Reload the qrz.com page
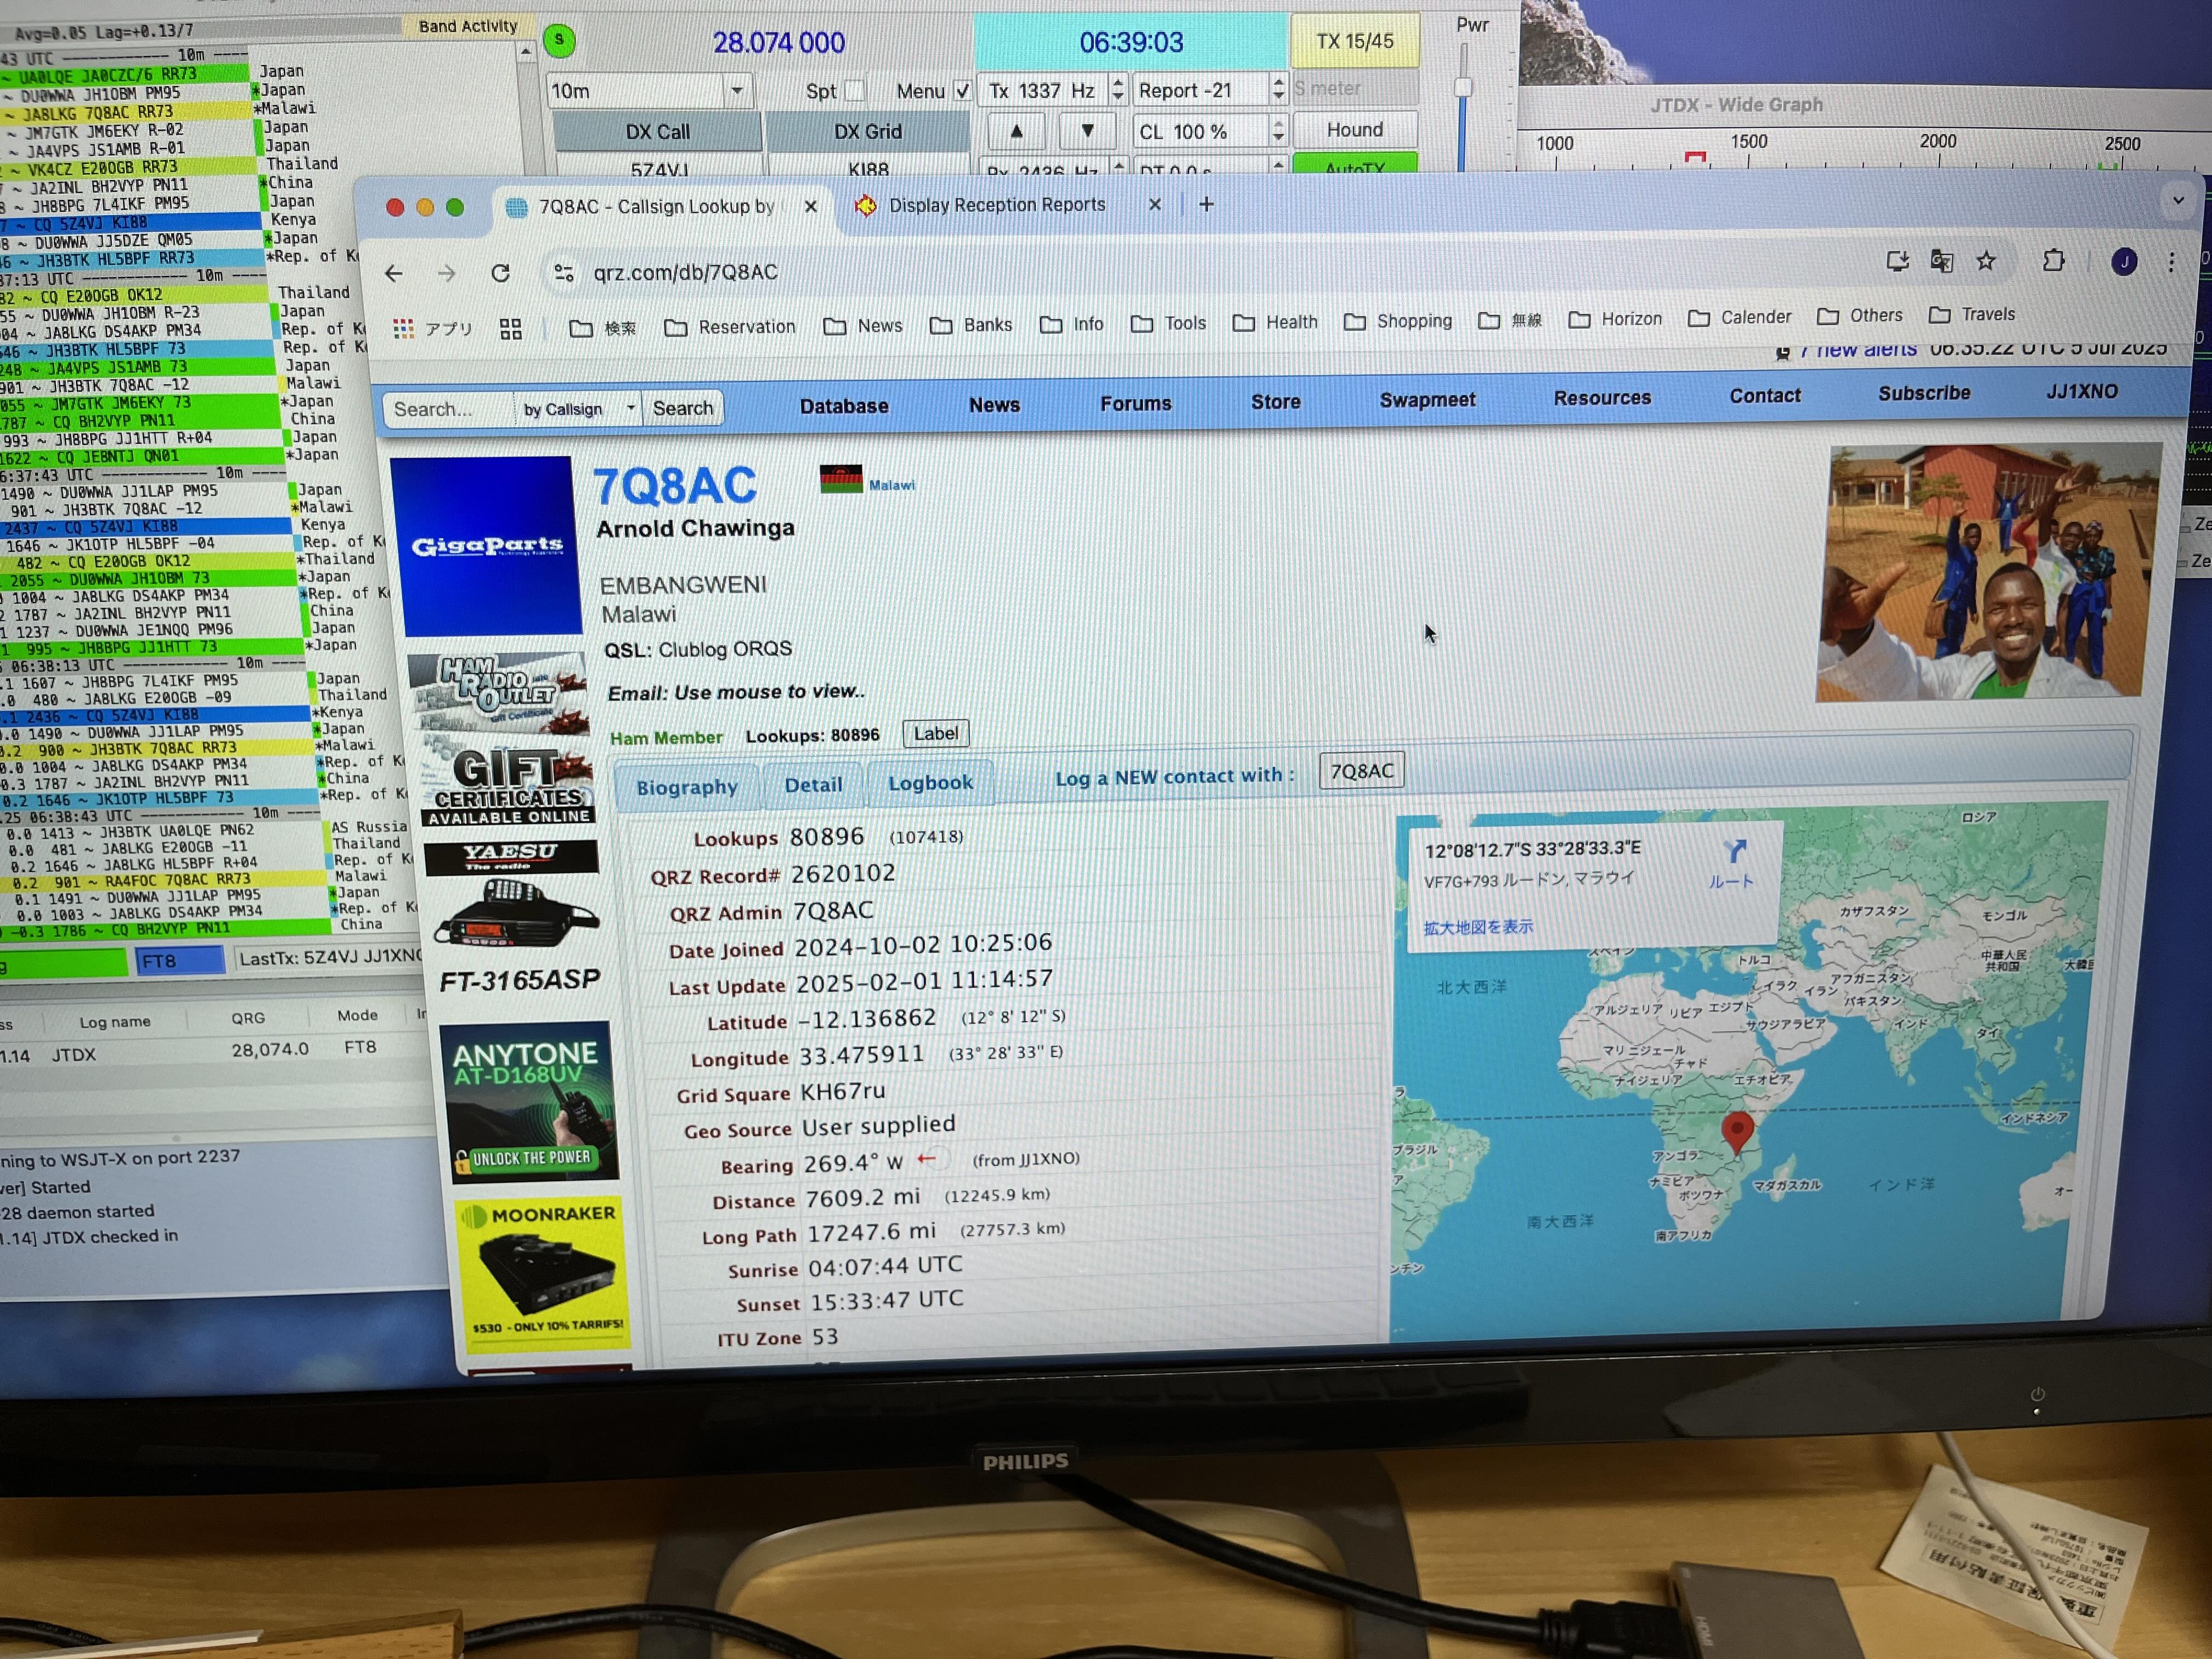Image resolution: width=2212 pixels, height=1659 pixels. point(501,273)
